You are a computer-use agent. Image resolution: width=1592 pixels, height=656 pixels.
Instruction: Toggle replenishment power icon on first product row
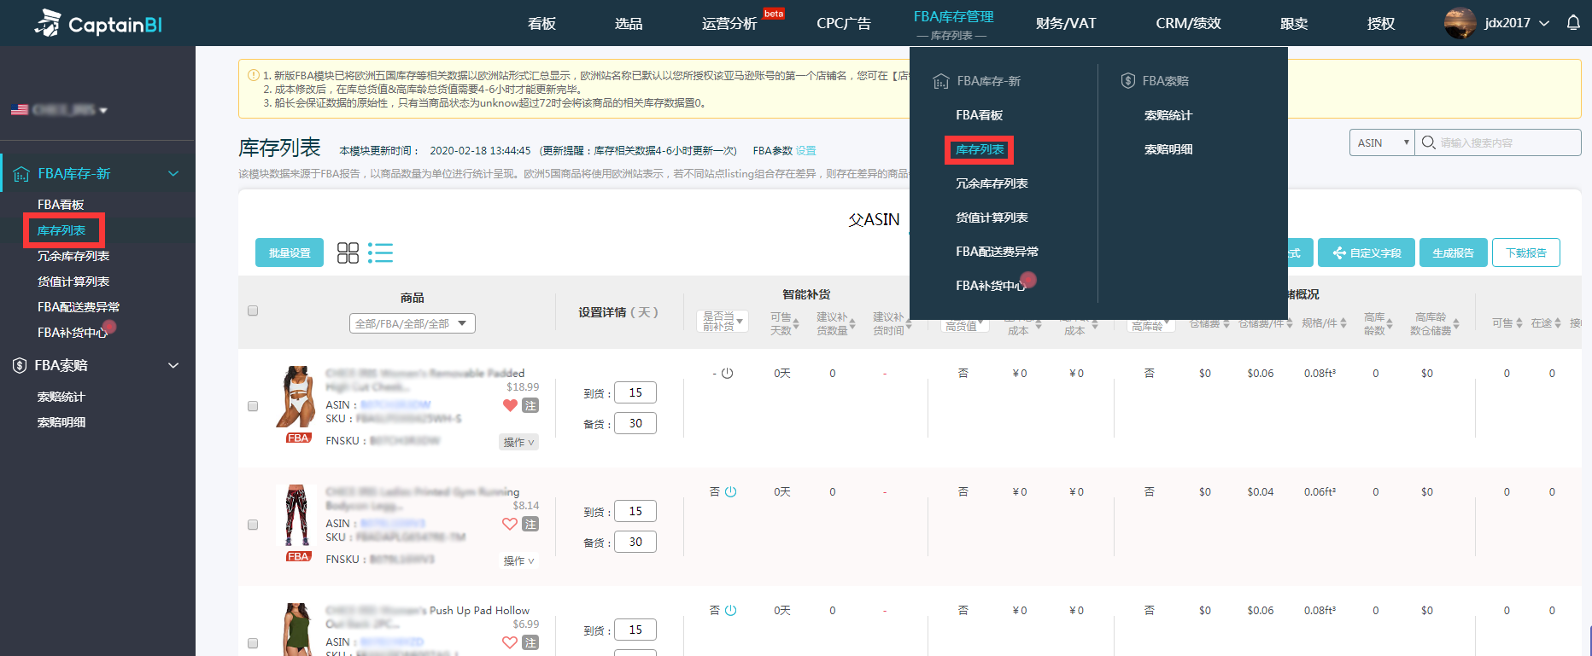point(728,373)
